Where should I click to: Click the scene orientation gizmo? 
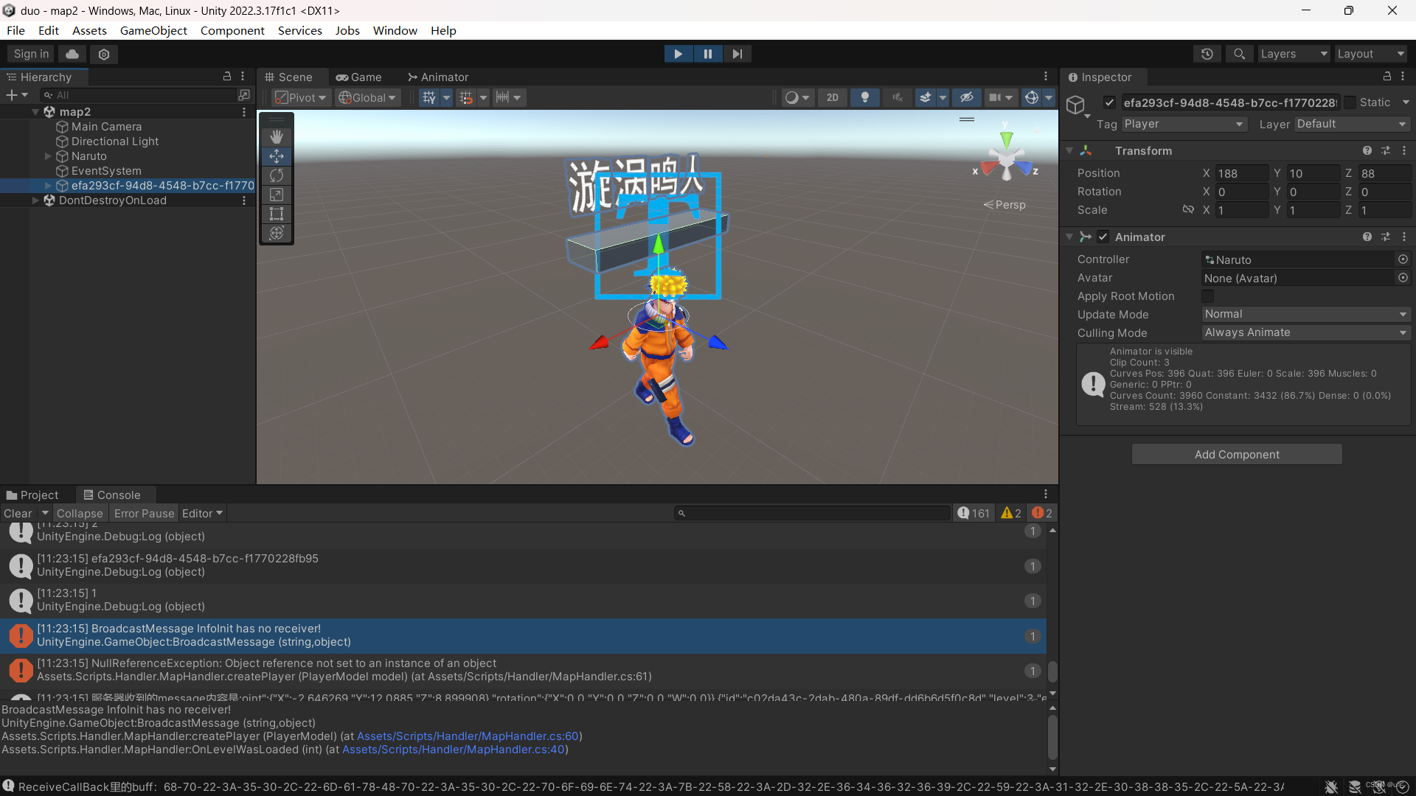[x=1007, y=159]
